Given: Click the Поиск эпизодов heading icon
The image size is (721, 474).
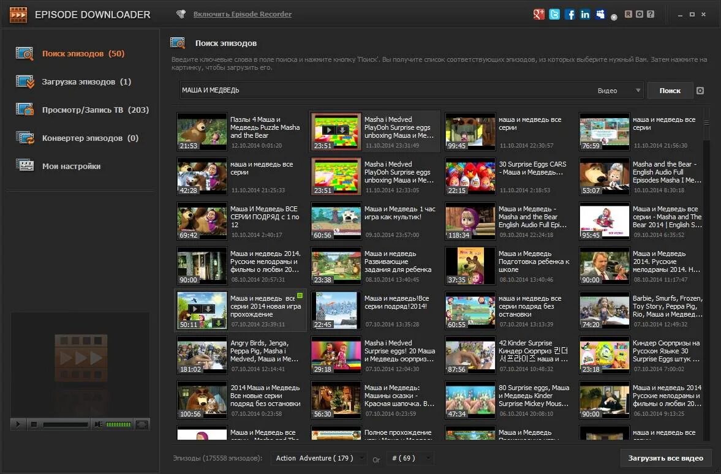Looking at the screenshot, I should tap(178, 43).
